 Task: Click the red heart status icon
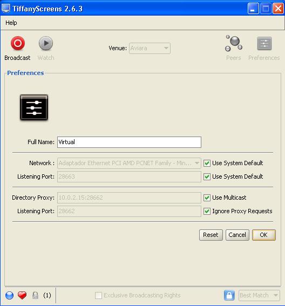pos(22,295)
